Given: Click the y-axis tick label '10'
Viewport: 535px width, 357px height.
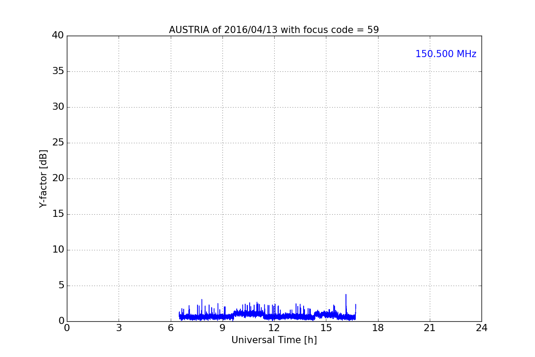Looking at the screenshot, I should click(x=58, y=250).
